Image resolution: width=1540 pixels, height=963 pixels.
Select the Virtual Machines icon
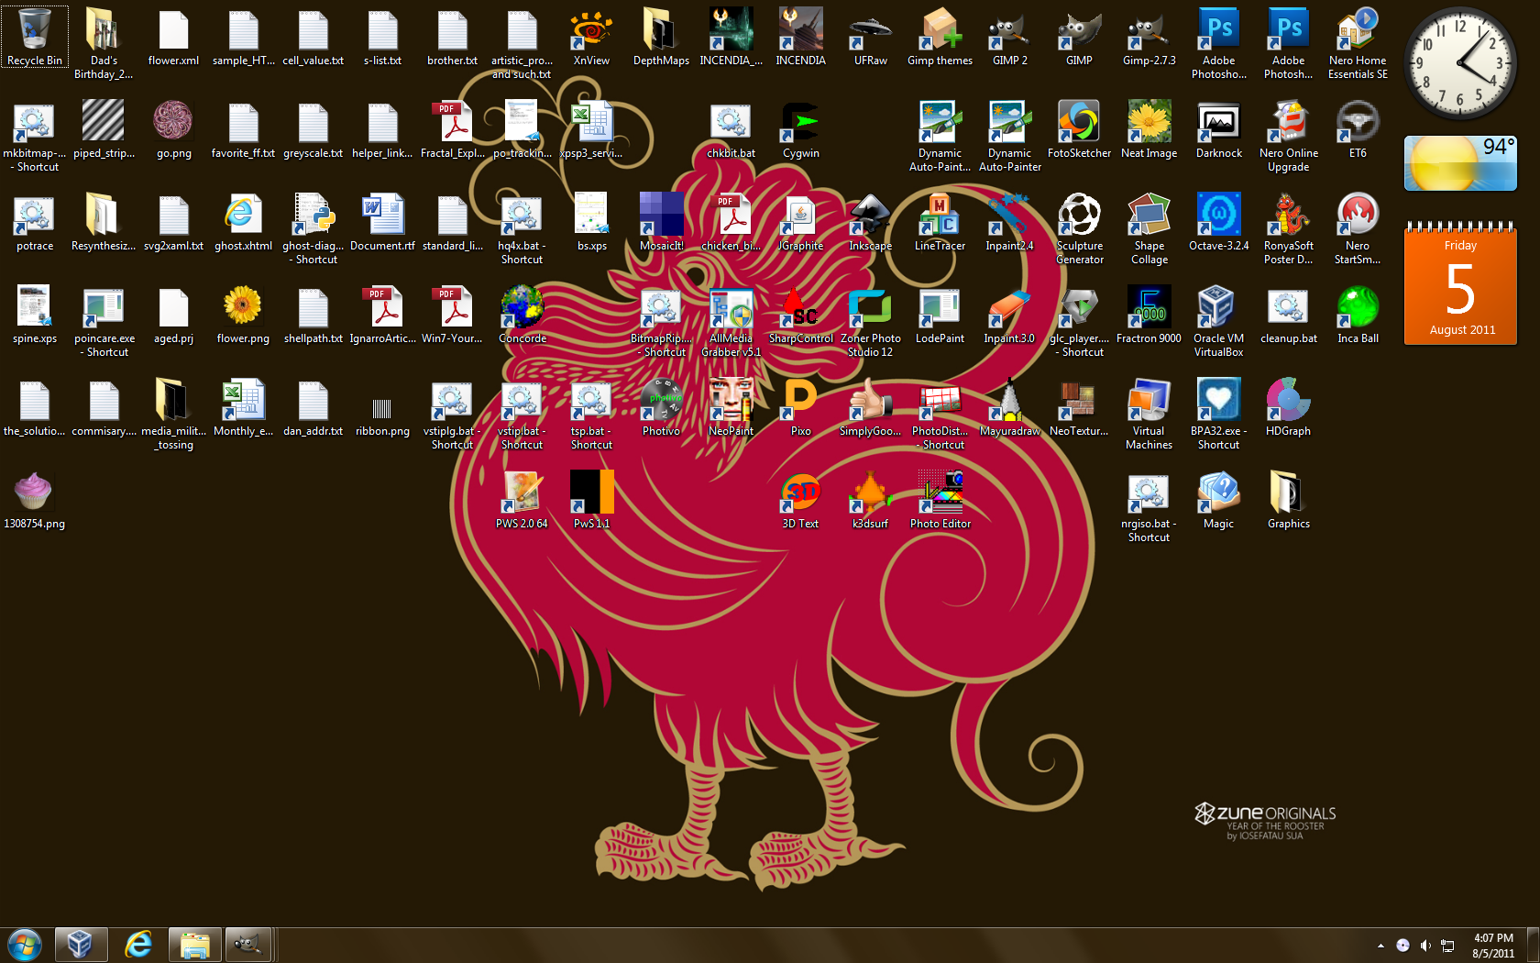[x=1149, y=414]
